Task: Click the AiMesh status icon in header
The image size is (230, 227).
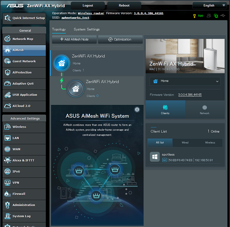Action: [216, 16]
